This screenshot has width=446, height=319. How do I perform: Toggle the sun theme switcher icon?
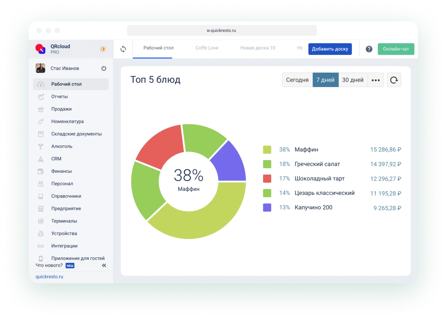point(103,49)
